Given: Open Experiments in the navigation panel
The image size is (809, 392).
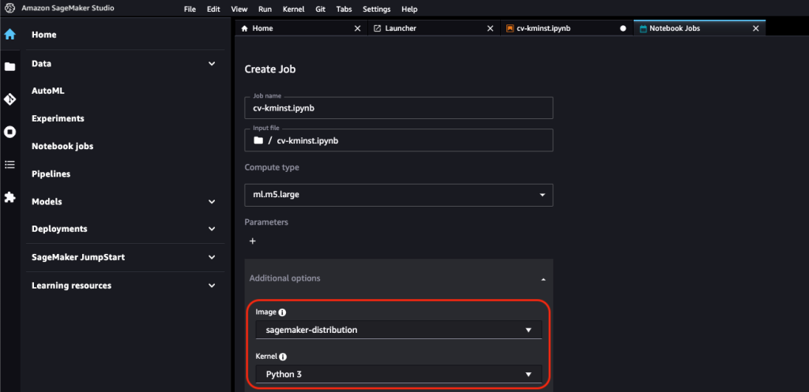Looking at the screenshot, I should (58, 118).
